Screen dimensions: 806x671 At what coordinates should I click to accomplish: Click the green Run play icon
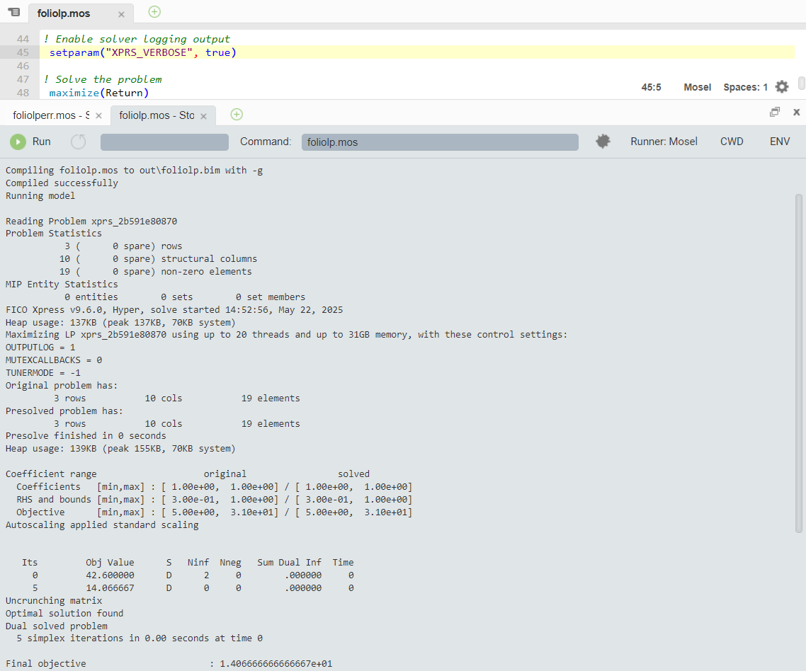[18, 142]
